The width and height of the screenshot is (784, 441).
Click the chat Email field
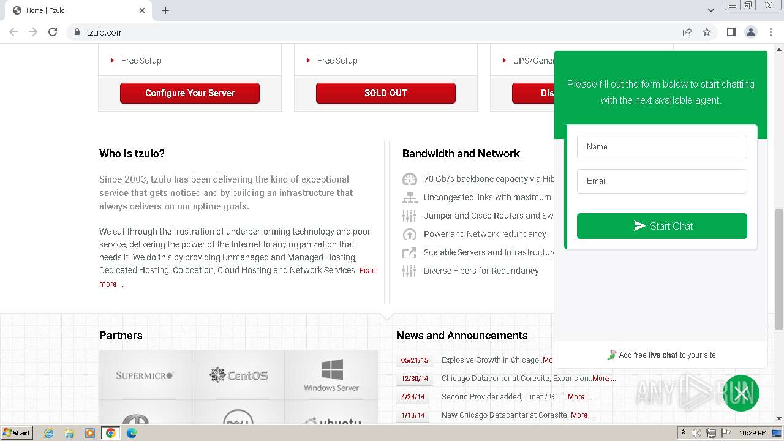[x=662, y=181]
